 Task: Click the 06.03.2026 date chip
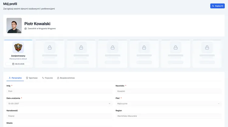point(18,64)
